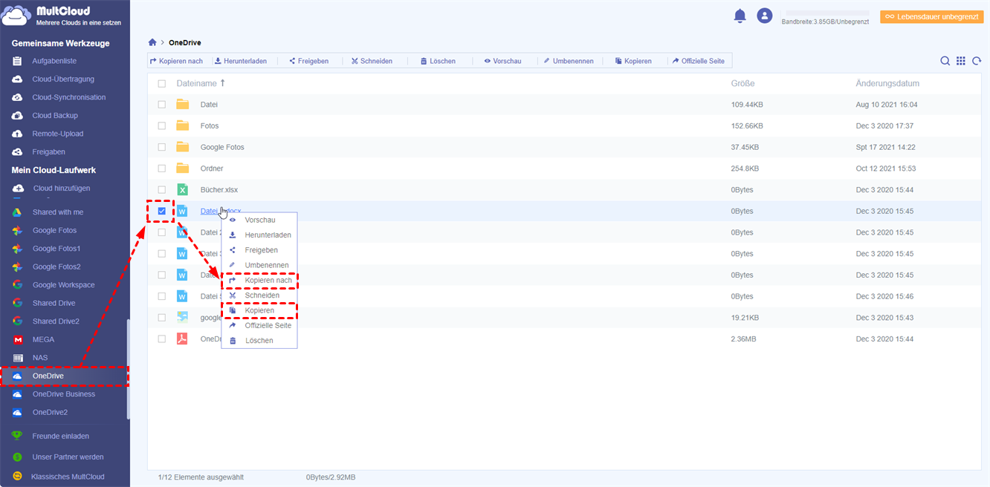This screenshot has width=990, height=487.
Task: Click Unser Partner werden
Action: (68, 457)
